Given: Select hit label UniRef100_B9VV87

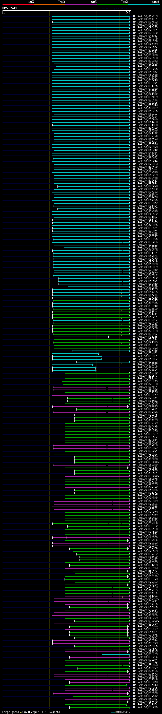Looking at the screenshot, I should pos(145,320).
